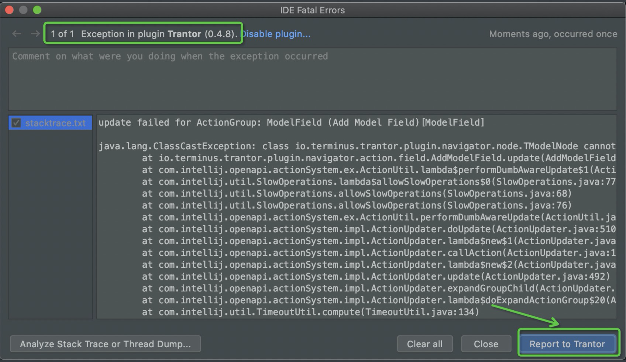
Task: Click the Clear all button
Action: 425,344
